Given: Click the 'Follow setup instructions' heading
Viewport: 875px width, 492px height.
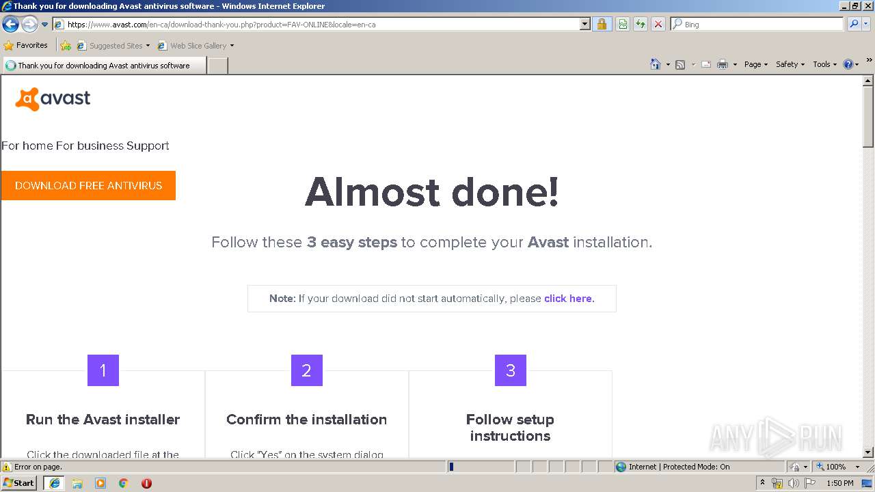Looking at the screenshot, I should [510, 428].
